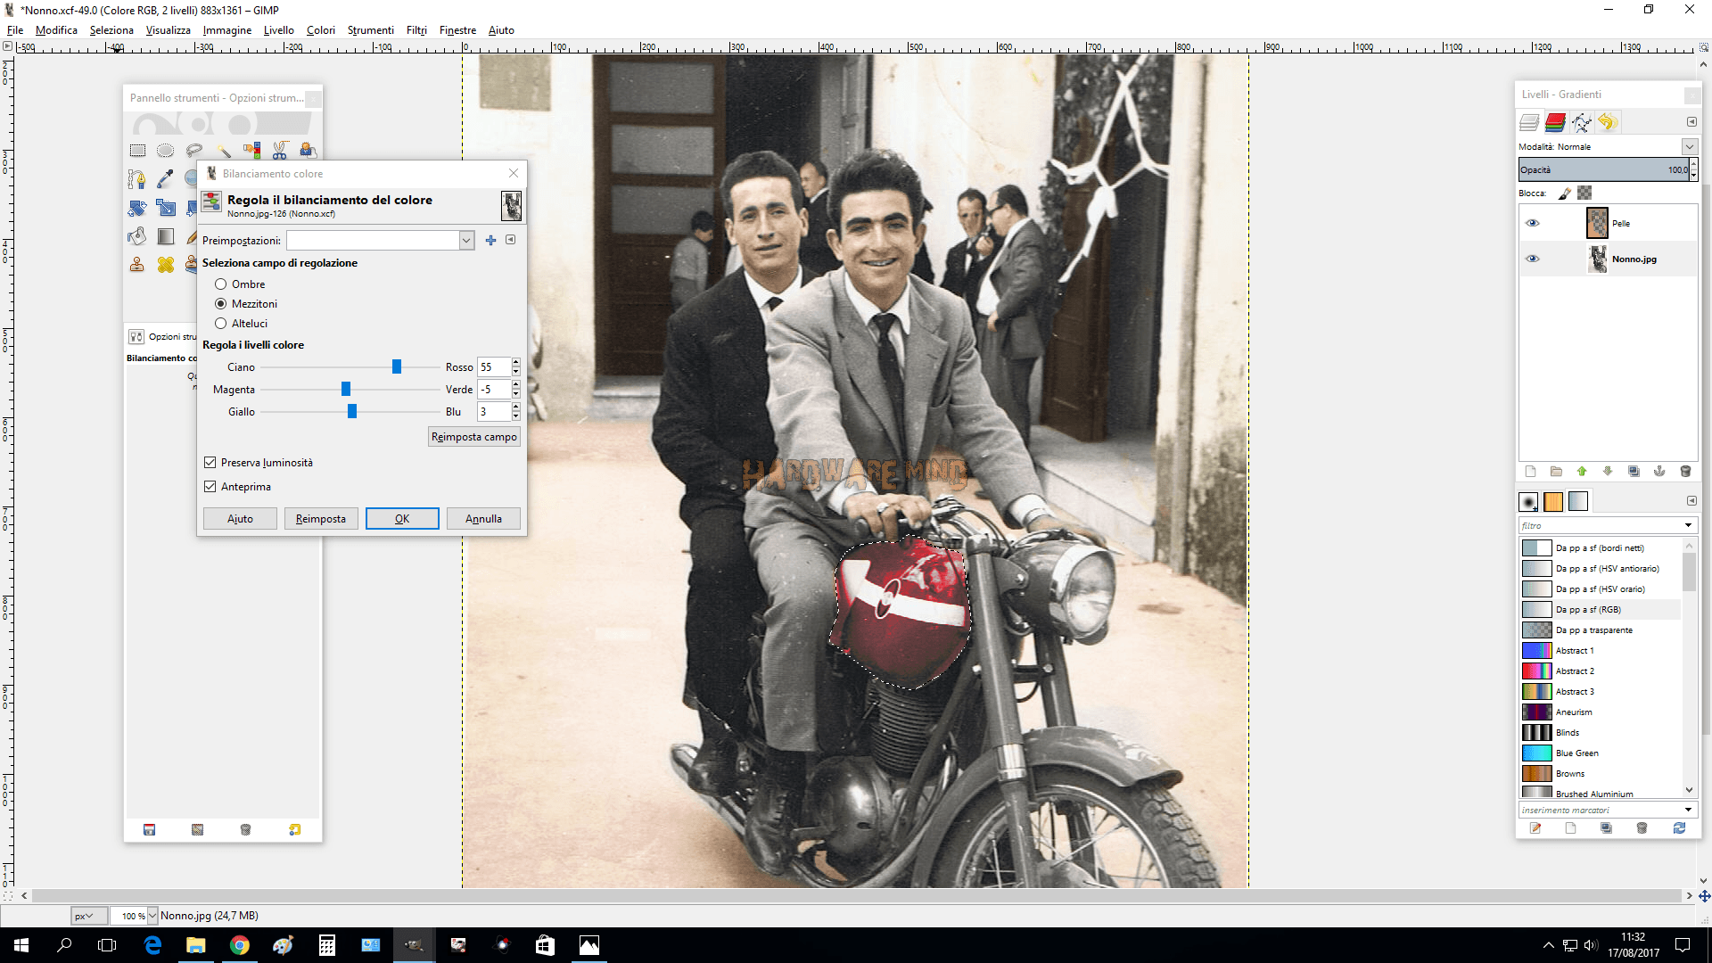
Task: Click the Reimposta campo button
Action: (x=474, y=437)
